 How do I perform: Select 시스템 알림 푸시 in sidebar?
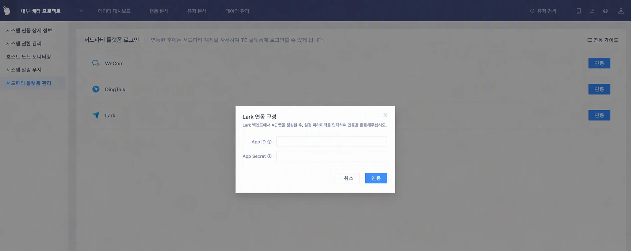(24, 70)
